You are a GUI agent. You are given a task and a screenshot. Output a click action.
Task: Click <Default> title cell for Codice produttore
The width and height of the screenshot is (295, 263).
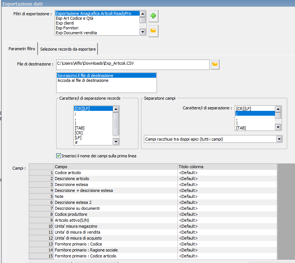(x=227, y=214)
